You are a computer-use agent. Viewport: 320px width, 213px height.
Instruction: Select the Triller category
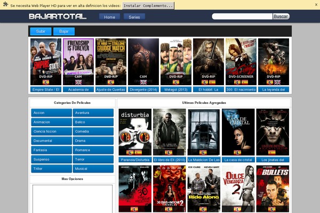click(51, 169)
